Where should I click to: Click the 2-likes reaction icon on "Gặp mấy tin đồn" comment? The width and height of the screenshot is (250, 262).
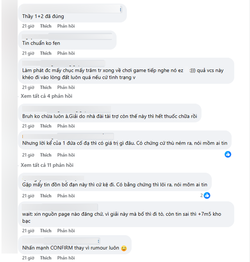coord(207,195)
